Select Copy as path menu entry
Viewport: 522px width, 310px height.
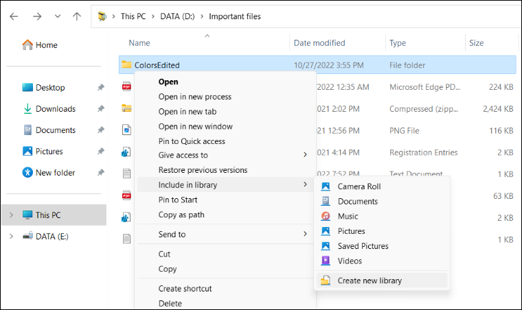[x=181, y=215]
